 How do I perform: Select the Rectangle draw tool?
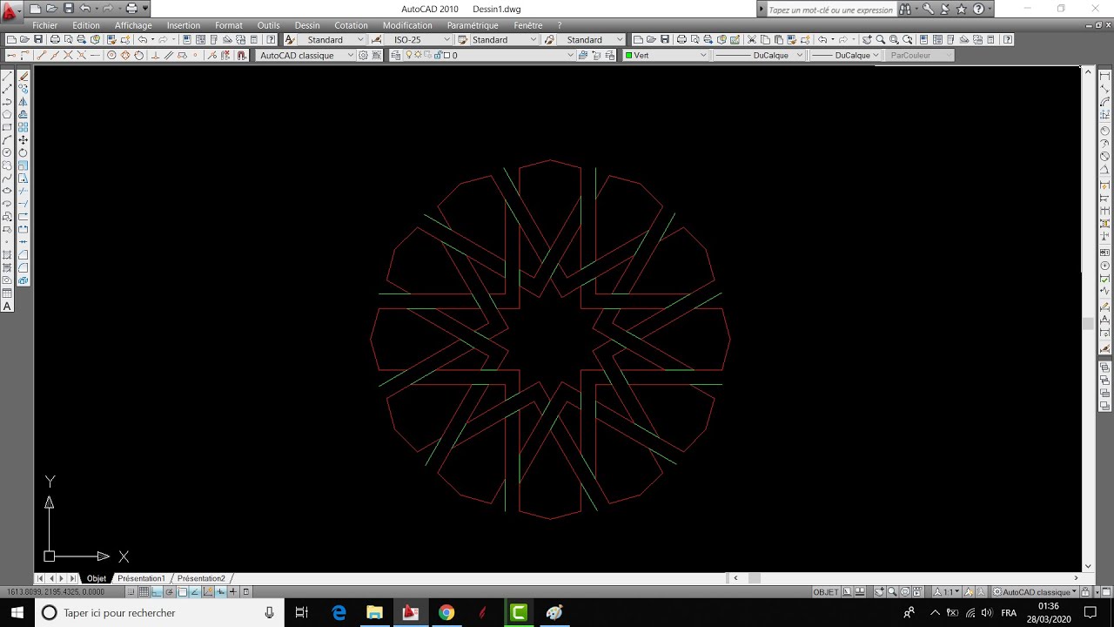pyautogui.click(x=7, y=127)
